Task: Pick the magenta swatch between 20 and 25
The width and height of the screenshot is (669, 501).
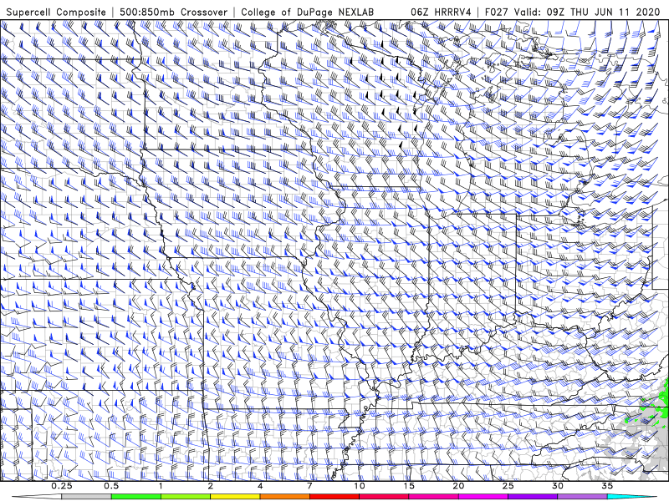Action: coord(483,497)
